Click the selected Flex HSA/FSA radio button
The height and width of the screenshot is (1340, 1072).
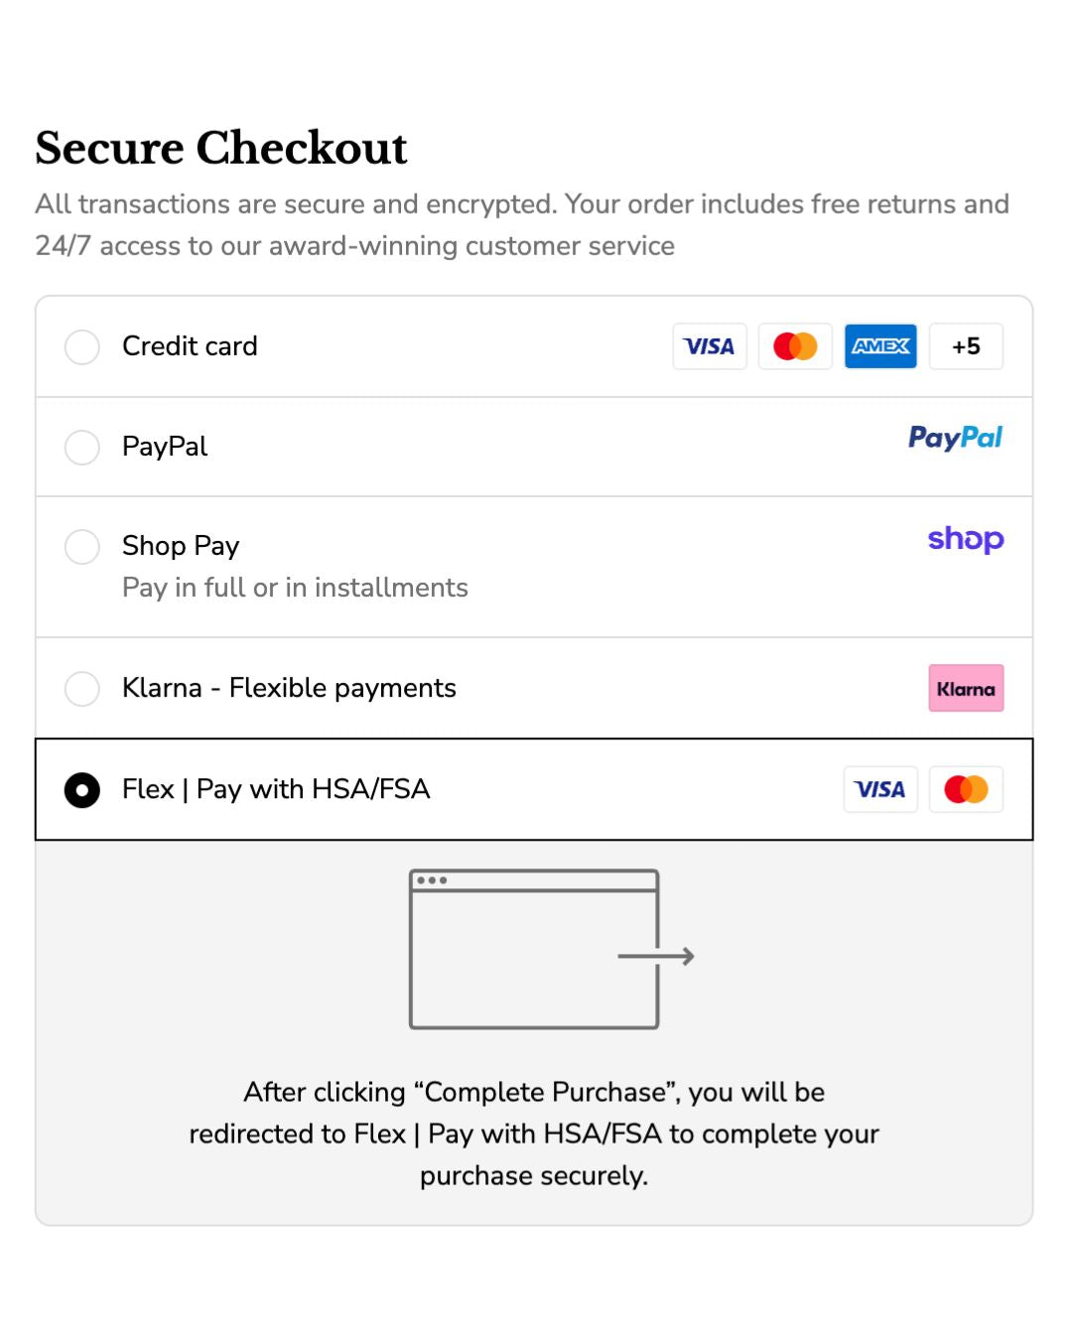pyautogui.click(x=82, y=791)
